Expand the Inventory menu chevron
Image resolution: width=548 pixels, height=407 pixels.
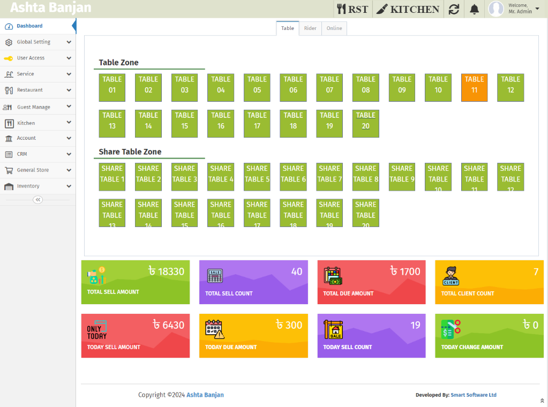(x=69, y=186)
